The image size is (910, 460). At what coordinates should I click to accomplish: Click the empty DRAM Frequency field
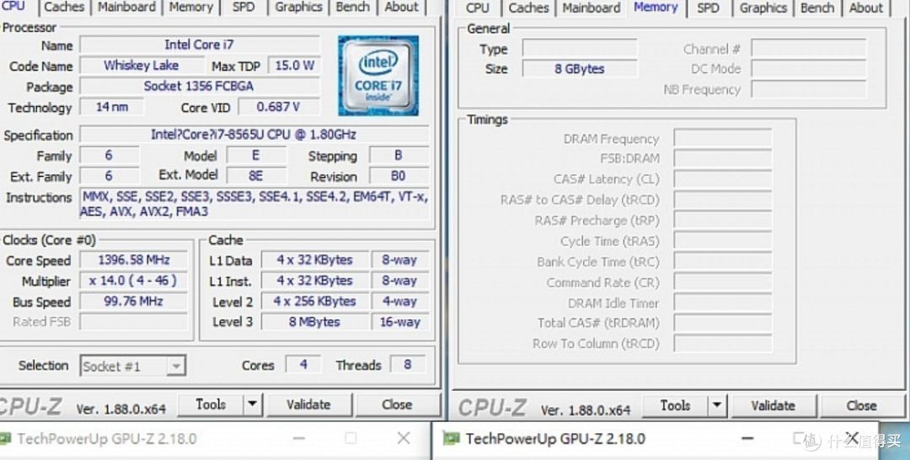tap(722, 139)
